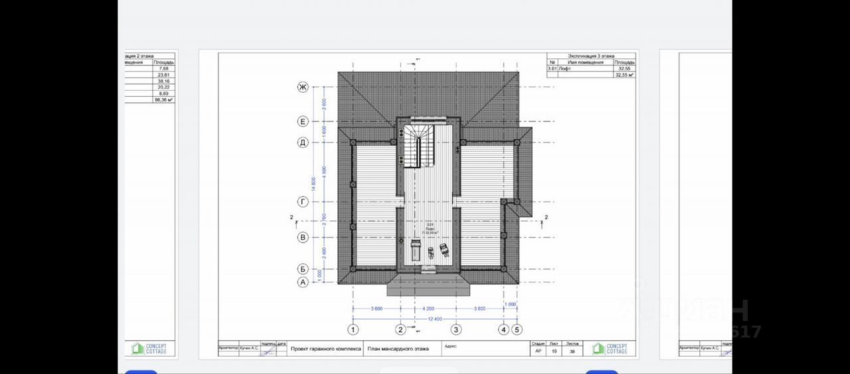Image resolution: width=850 pixels, height=374 pixels.
Task: Click the sheet title 'План мансардного этажа'
Action: point(398,348)
